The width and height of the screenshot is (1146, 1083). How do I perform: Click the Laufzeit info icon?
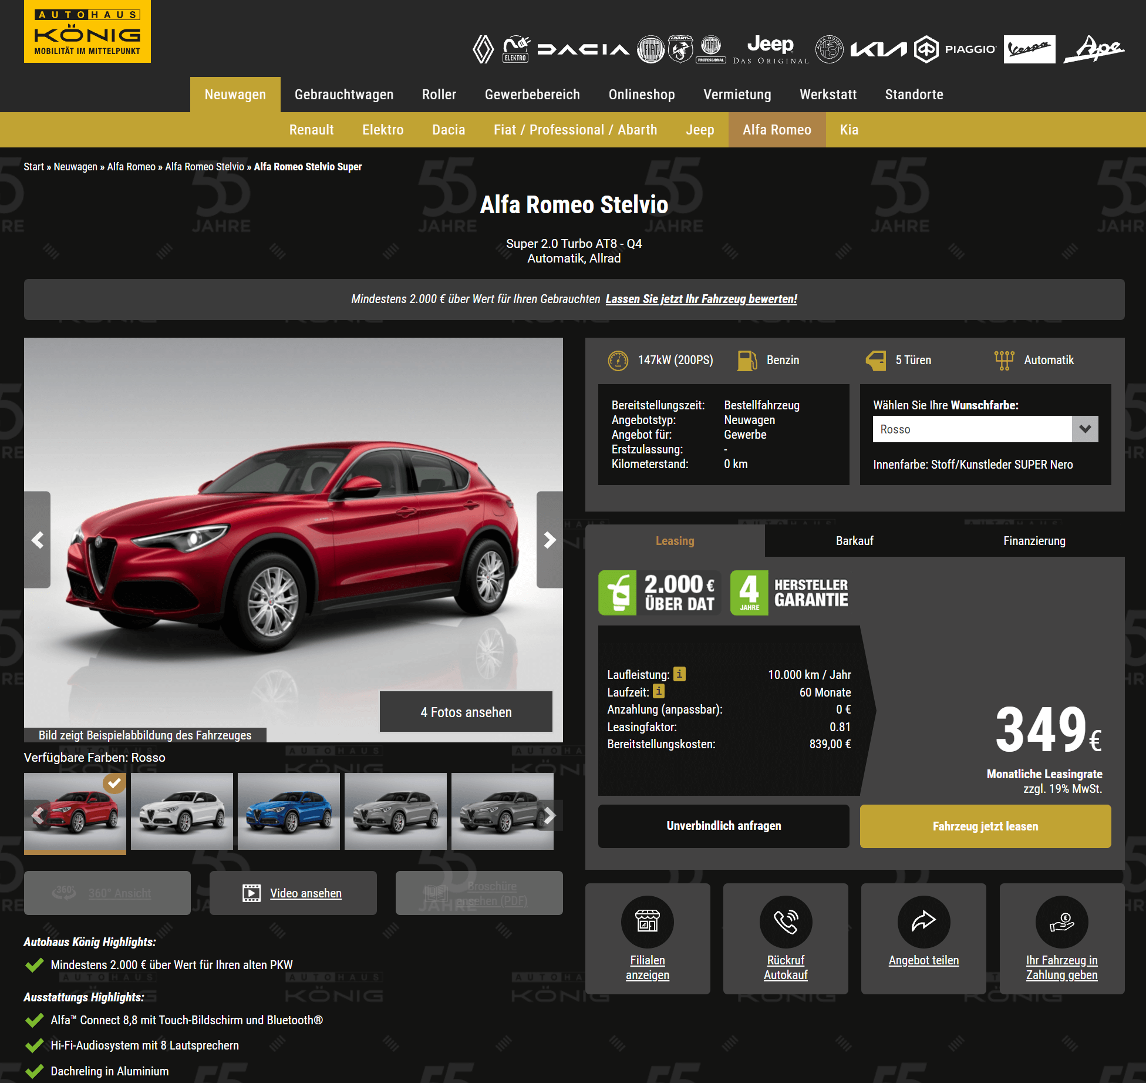click(659, 691)
